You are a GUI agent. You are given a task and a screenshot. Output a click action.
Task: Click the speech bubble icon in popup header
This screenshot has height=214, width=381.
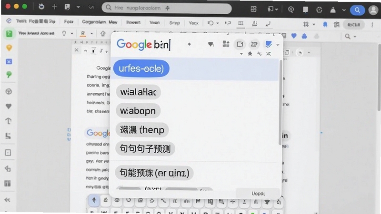(x=211, y=44)
